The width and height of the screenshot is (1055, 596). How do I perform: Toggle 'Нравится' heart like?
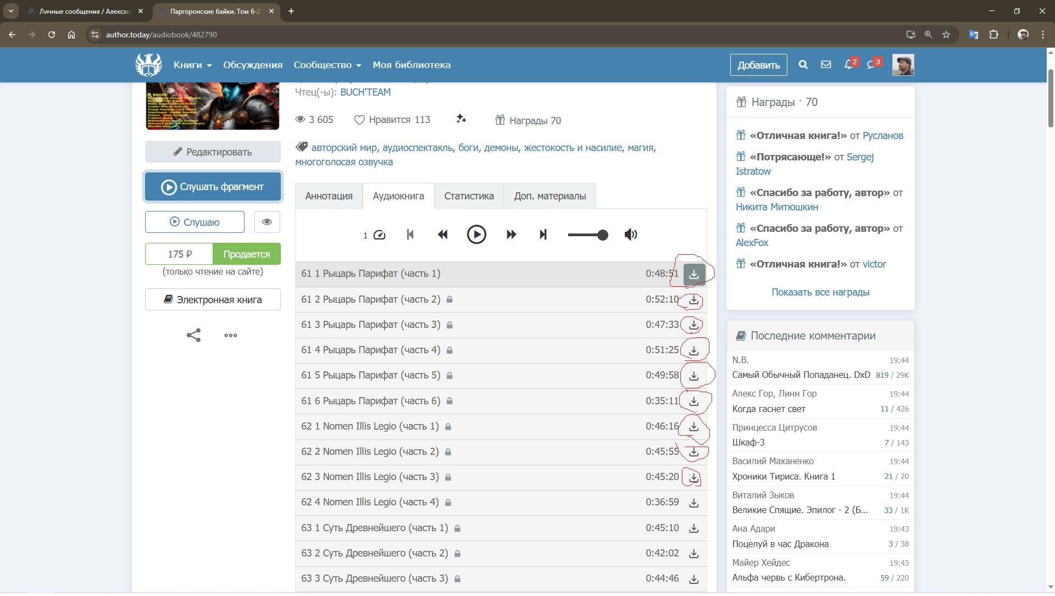click(359, 120)
